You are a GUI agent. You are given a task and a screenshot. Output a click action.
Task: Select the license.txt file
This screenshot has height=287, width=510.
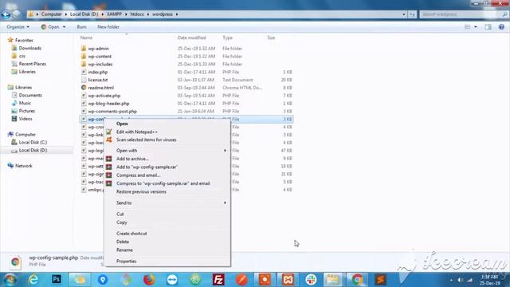click(97, 80)
